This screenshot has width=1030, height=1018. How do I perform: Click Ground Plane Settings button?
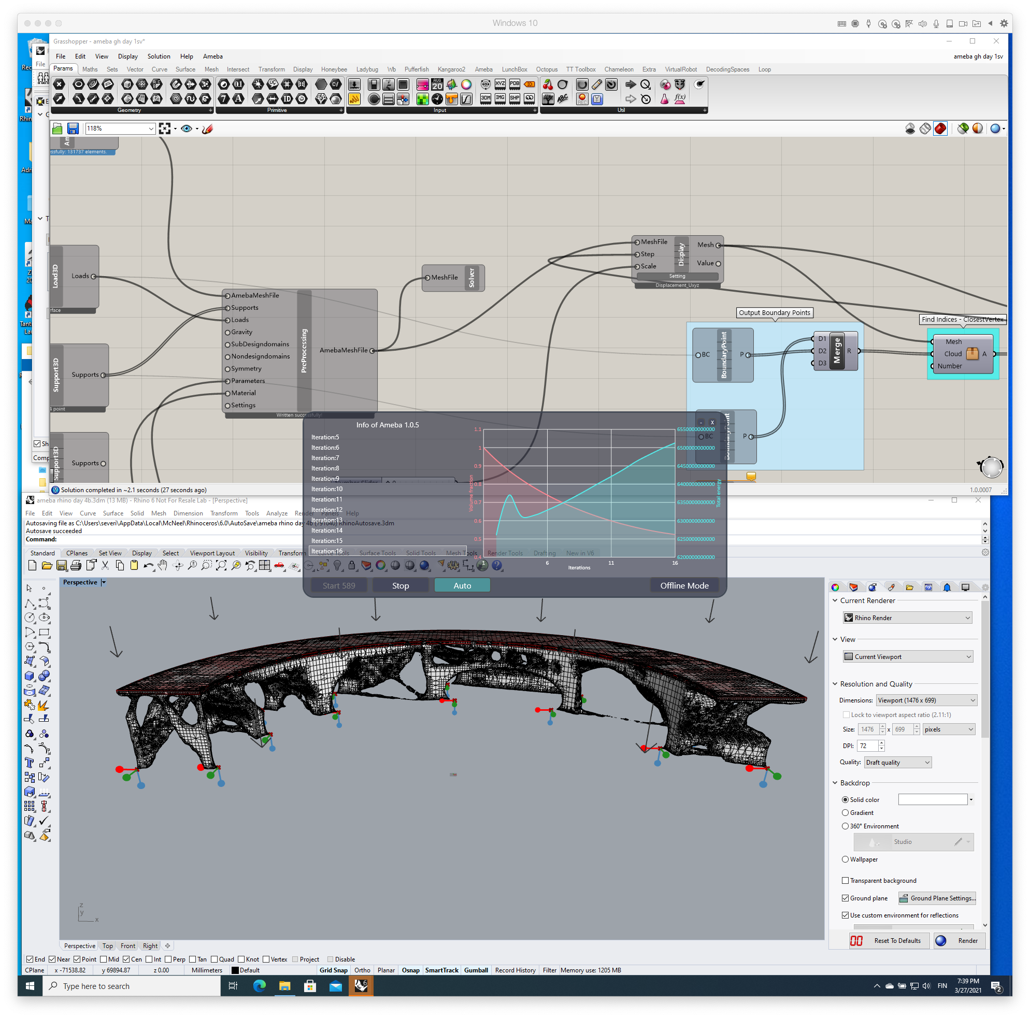[x=937, y=897]
